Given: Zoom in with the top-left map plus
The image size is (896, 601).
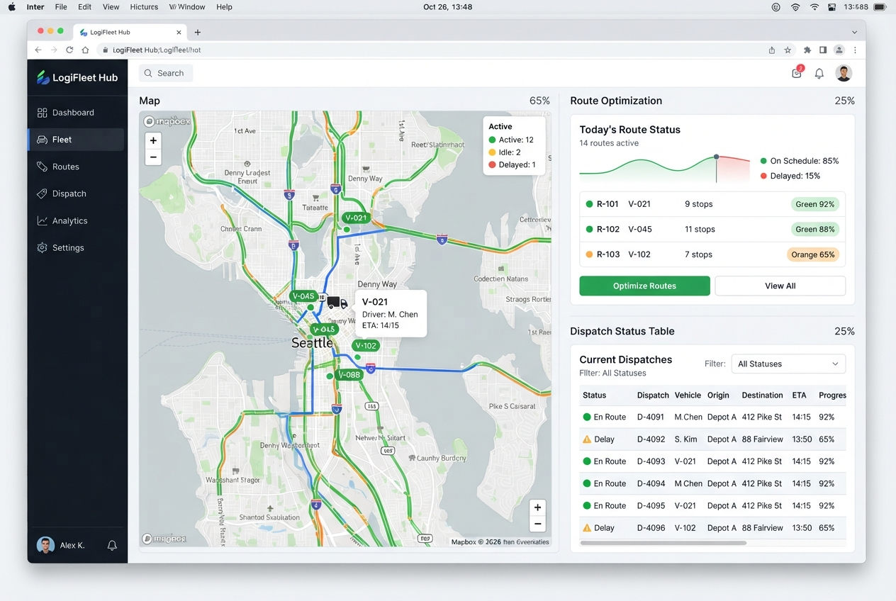Looking at the screenshot, I should [153, 140].
